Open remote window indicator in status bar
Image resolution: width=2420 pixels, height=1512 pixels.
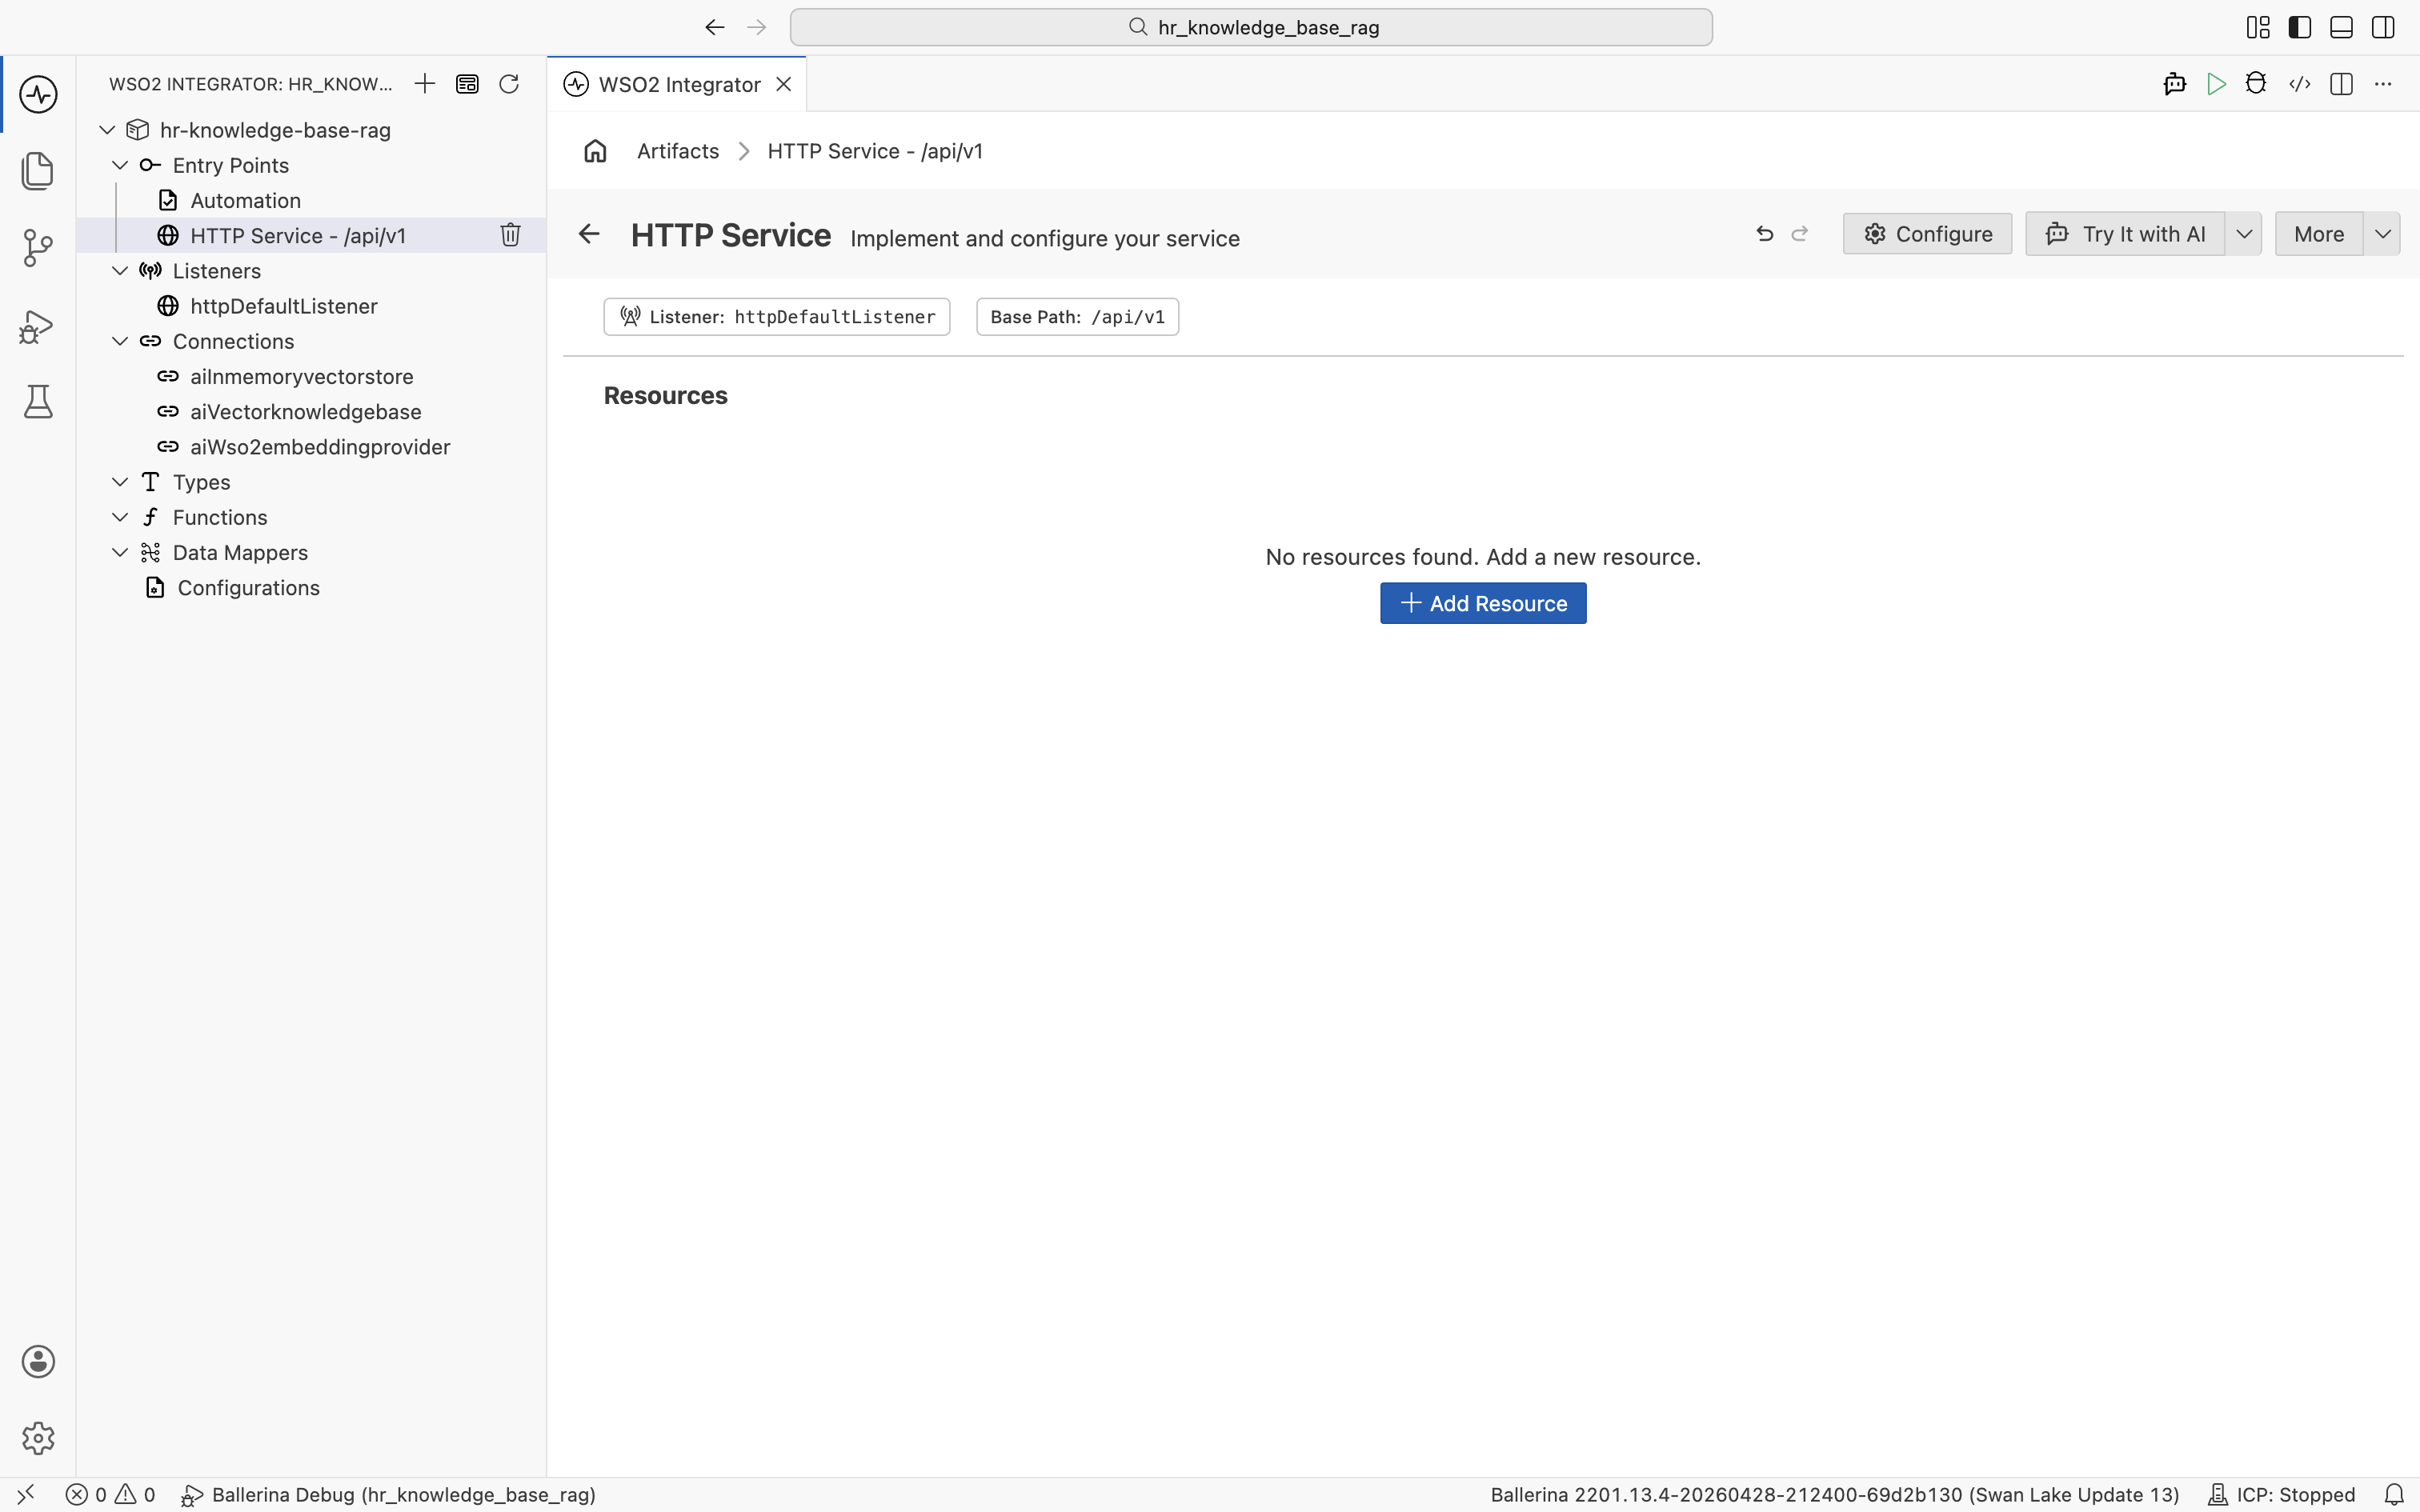coord(26,1495)
